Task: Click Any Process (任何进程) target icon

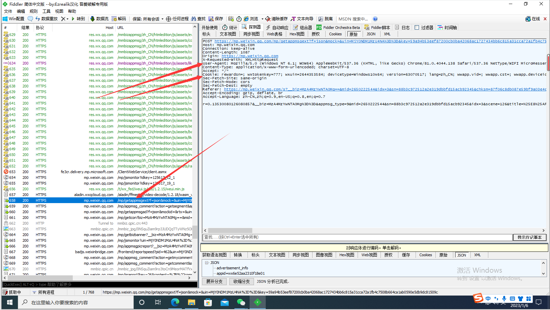Action: click(x=177, y=19)
